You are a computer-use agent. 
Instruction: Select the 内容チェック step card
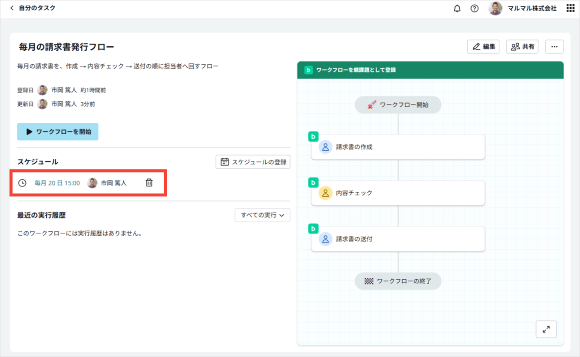coord(398,193)
